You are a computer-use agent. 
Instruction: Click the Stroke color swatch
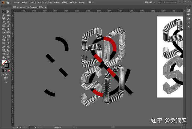[7, 66]
